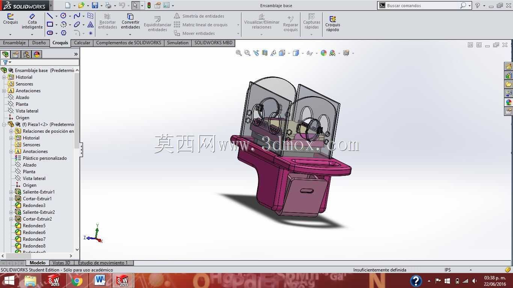This screenshot has width=513, height=288.
Task: Expand Anotaciones node under Ensamblaje base
Action: click(x=4, y=91)
